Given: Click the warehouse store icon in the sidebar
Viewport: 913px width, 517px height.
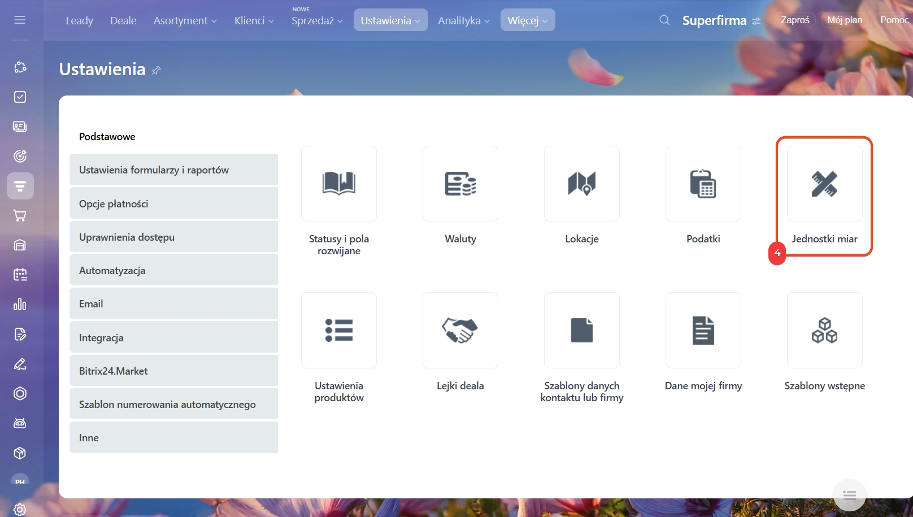Looking at the screenshot, I should pos(20,245).
